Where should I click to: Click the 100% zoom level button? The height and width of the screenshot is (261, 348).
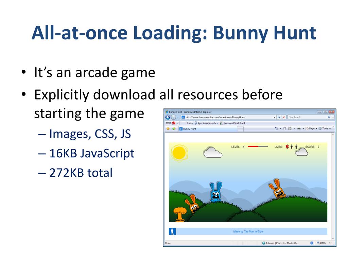click(x=321, y=243)
